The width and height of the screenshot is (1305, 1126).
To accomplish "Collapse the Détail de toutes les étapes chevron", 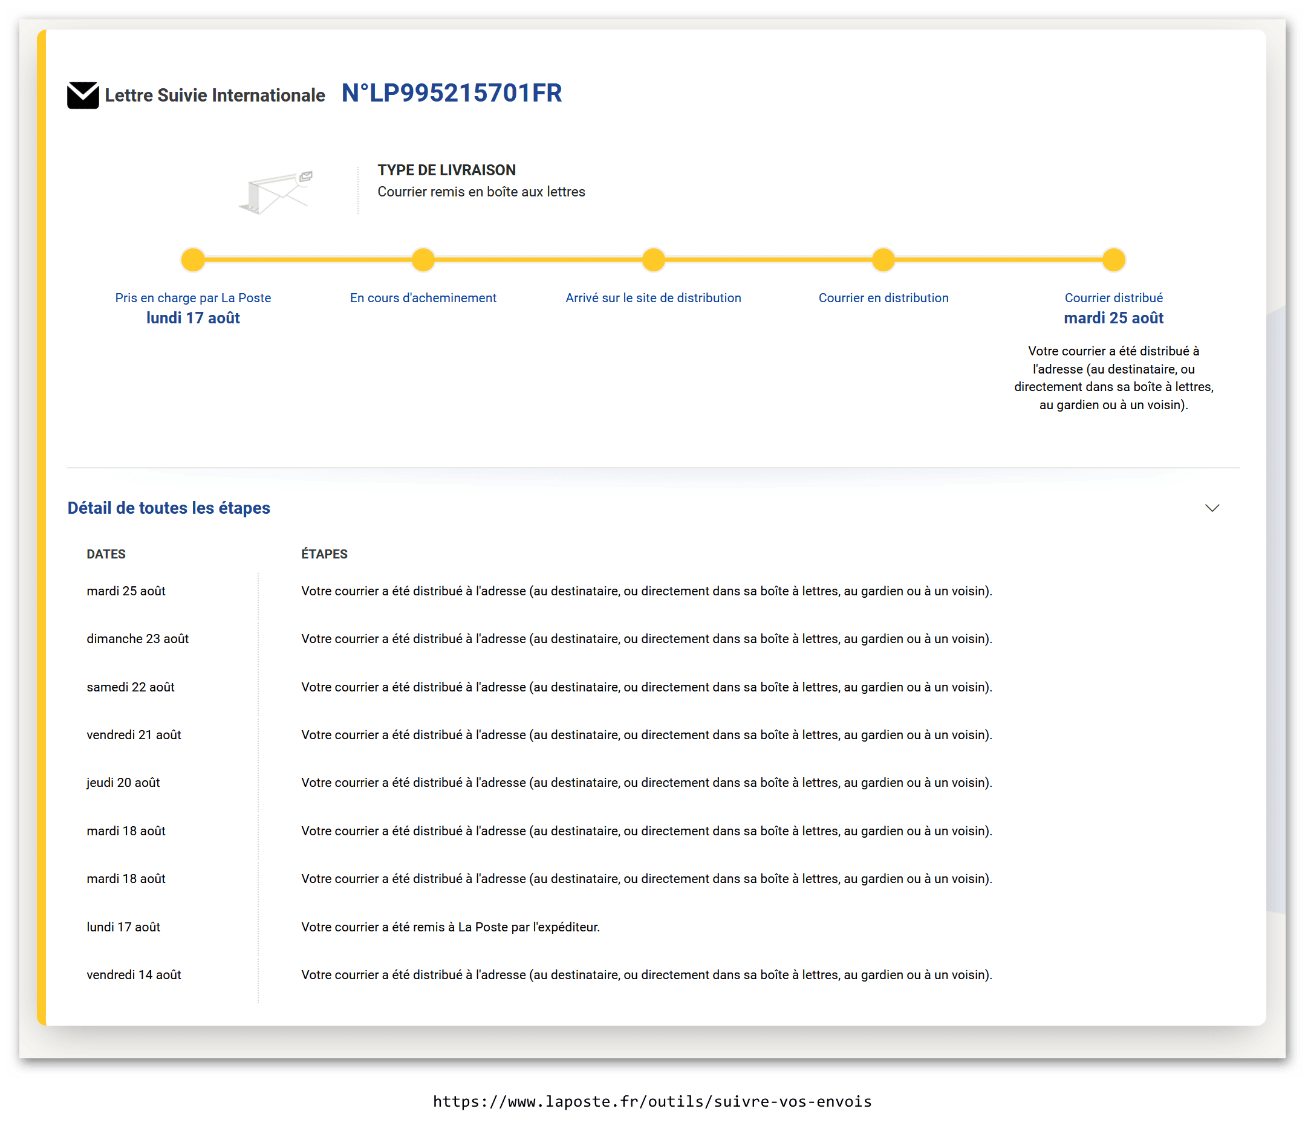I will [1212, 508].
